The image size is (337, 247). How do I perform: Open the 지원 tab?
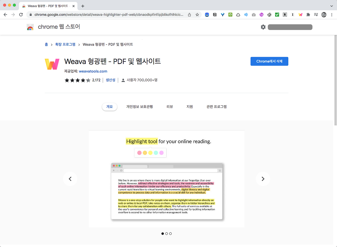[x=190, y=107]
